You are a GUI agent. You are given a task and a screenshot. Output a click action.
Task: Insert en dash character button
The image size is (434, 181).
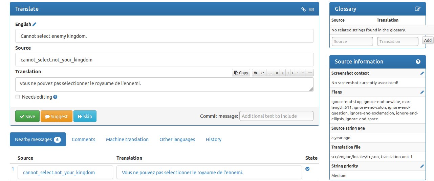point(303,73)
